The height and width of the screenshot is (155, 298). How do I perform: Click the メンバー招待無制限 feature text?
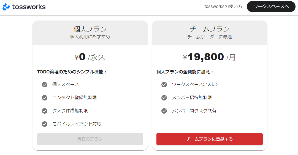click(x=192, y=98)
